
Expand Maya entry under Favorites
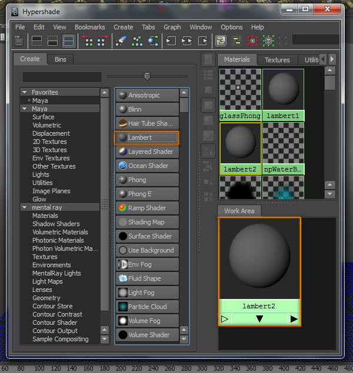click(29, 100)
